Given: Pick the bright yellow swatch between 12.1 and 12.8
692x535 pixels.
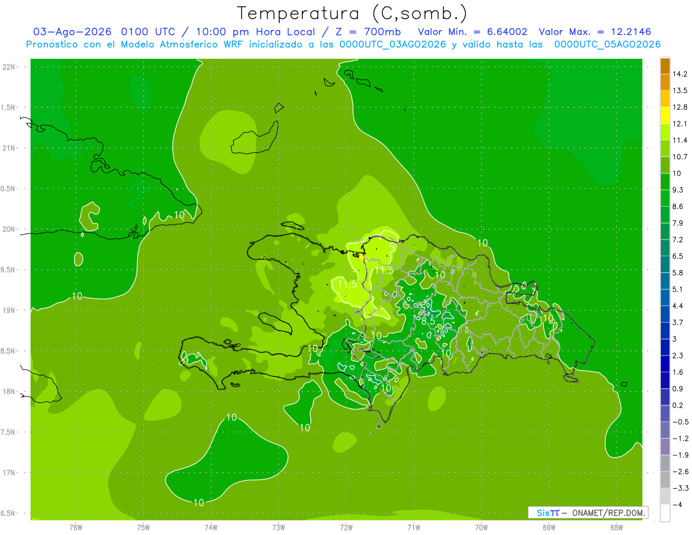Looking at the screenshot, I should 665,115.
